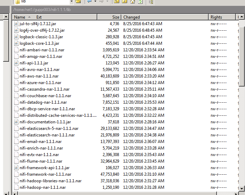Select file nifi-flume-nar-1.1.1.nar
Viewport: 245px width, 195px height.
point(41,161)
